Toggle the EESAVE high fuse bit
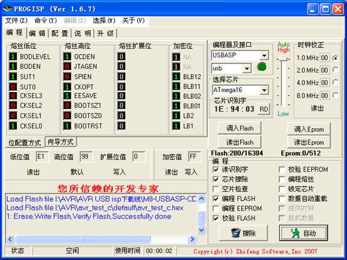This screenshot has width=347, height=260. pyautogui.click(x=67, y=96)
